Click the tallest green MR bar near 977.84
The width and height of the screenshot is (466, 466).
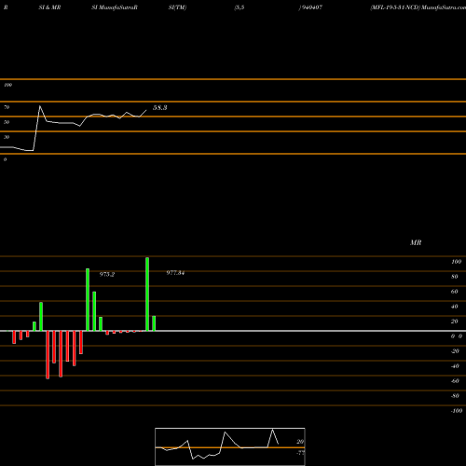pyautogui.click(x=147, y=295)
